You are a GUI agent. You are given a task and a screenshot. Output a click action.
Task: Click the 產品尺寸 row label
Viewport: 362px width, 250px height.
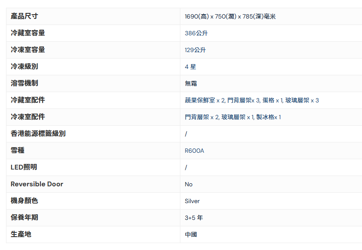[24, 16]
